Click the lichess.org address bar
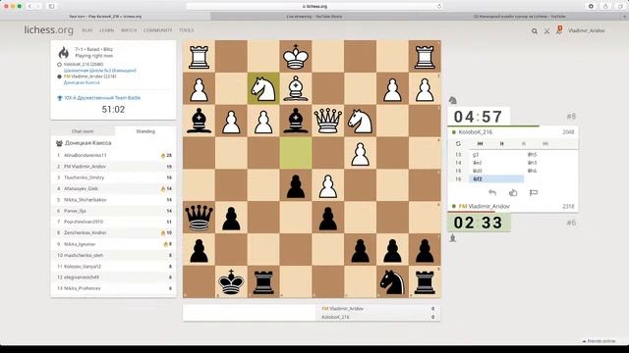This screenshot has height=353, width=629. click(x=314, y=7)
